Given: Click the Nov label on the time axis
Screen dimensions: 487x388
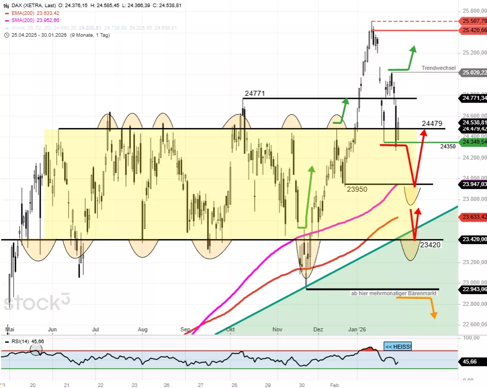Looking at the screenshot, I should 277,330.
